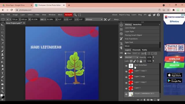This screenshot has height=104, width=185.
Task: Select the Move tool in toolbar
Action: pos(2,25)
